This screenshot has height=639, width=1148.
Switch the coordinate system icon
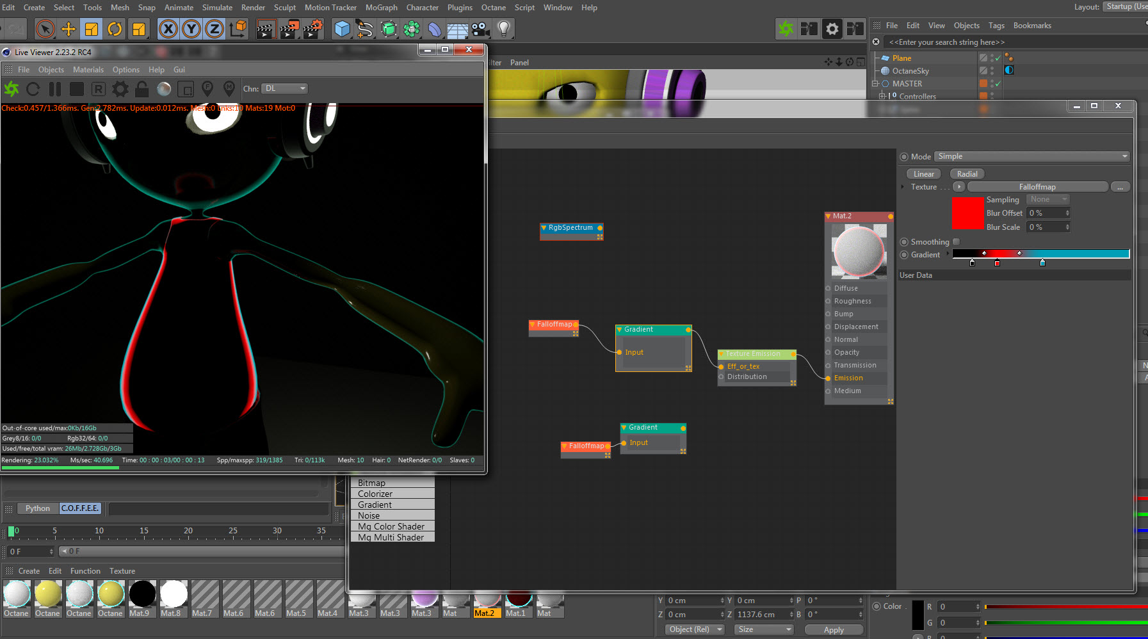coord(238,29)
